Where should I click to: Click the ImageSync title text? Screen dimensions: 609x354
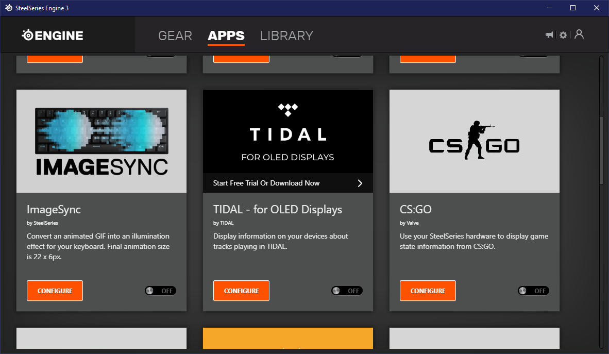[x=54, y=209]
